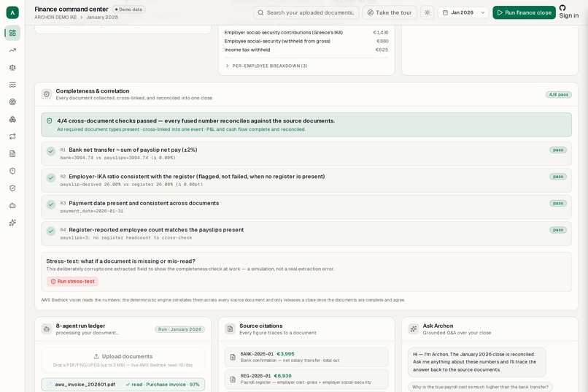Viewport: 588px width, 392px height.
Task: Click the Finance command center title
Action: coord(71,9)
